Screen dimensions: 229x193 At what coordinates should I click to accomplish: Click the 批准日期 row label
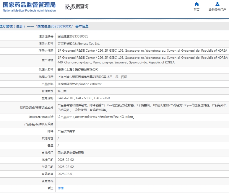(47, 160)
